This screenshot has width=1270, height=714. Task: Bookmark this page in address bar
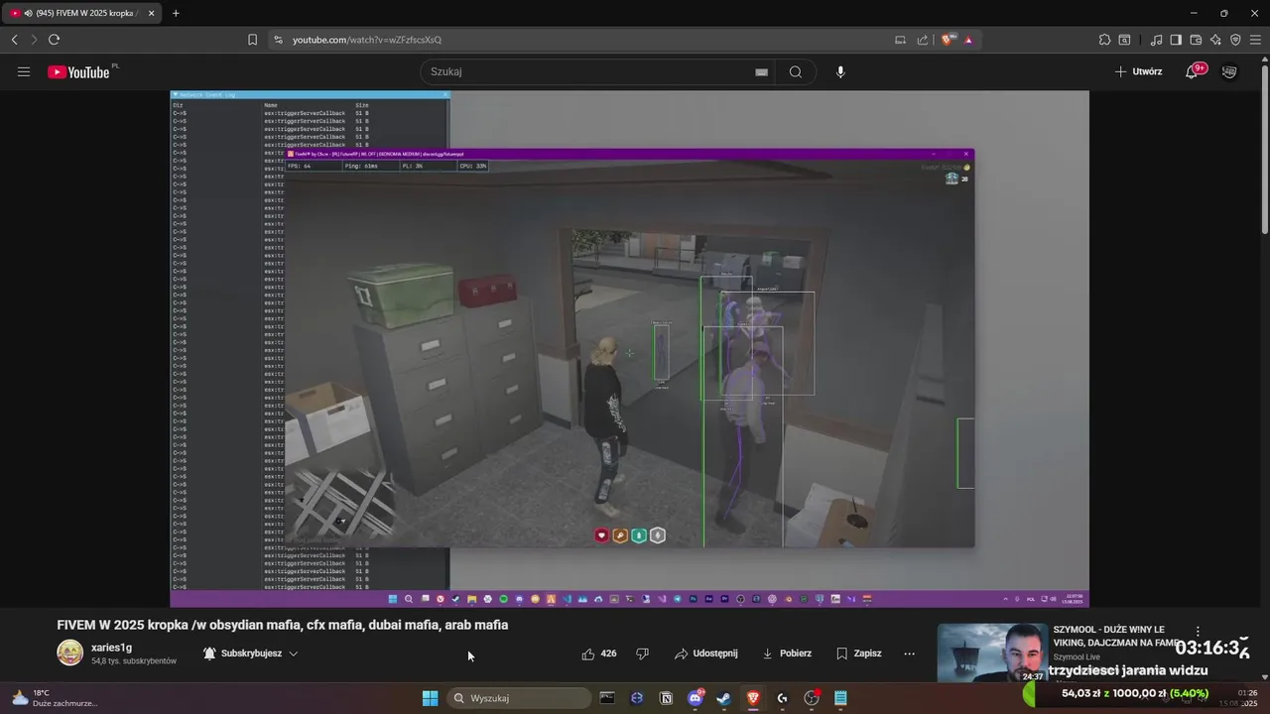tap(252, 40)
